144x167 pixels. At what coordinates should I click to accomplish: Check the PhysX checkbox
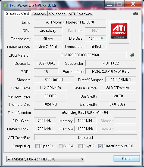[x=80, y=146]
